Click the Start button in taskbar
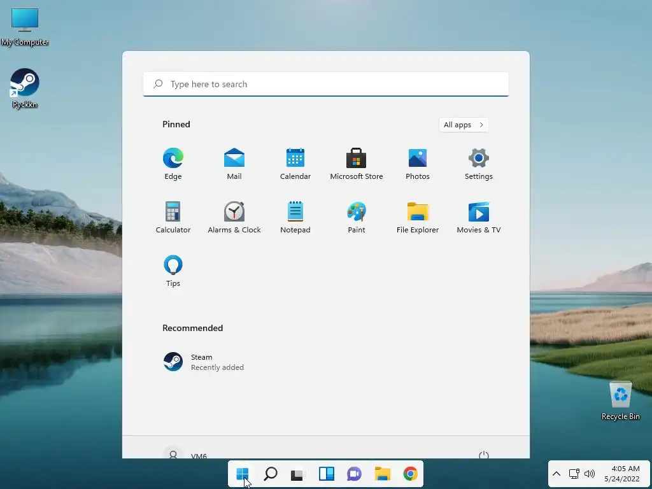The image size is (652, 489). (x=243, y=474)
